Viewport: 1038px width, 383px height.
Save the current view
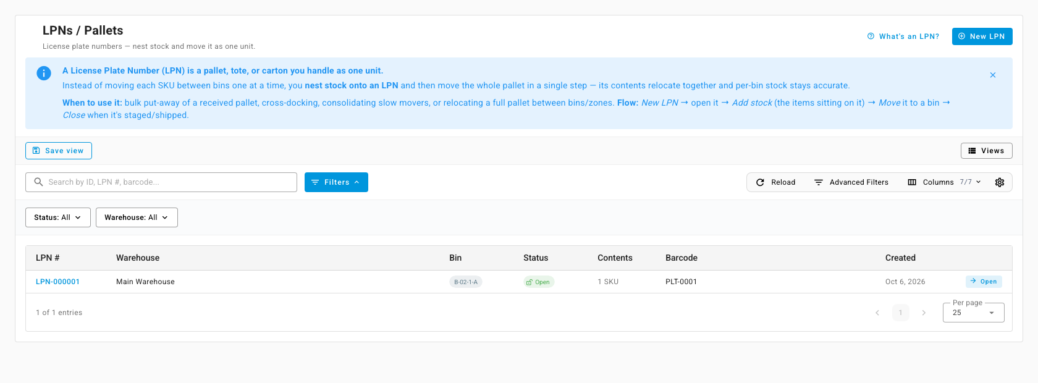pos(59,151)
